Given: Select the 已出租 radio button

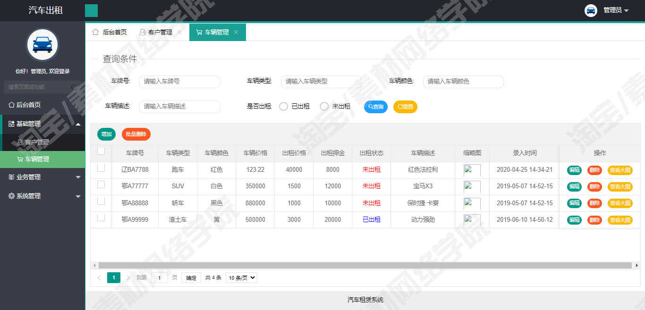Looking at the screenshot, I should click(283, 107).
